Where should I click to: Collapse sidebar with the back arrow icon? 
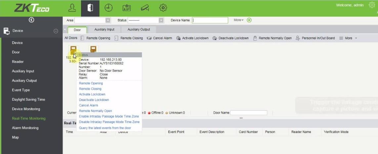[x=31, y=20]
